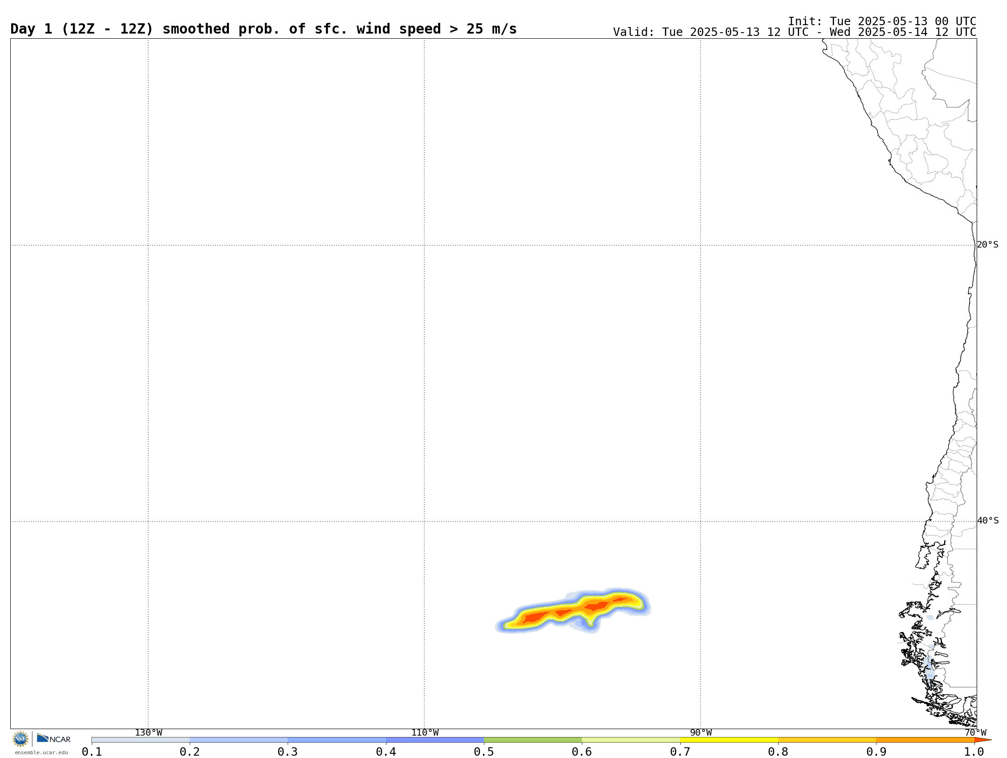Image resolution: width=1007 pixels, height=758 pixels.
Task: Click the yellow 0.7–0.8 colorbar segment
Action: click(729, 740)
